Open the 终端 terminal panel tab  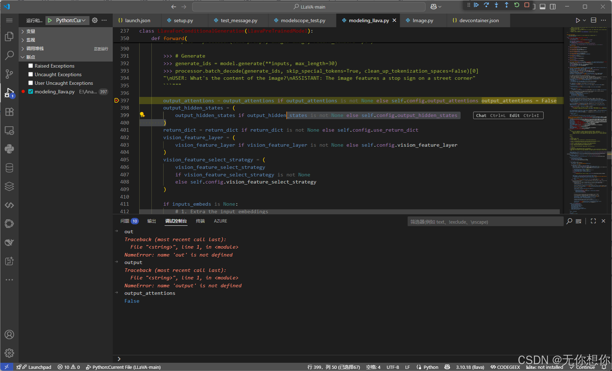[x=200, y=221]
